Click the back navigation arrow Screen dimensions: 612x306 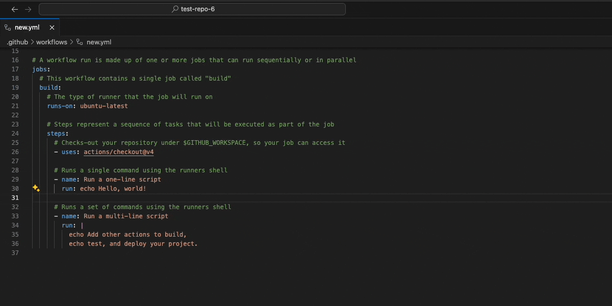click(14, 9)
